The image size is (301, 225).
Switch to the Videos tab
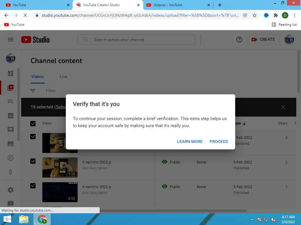[x=38, y=76]
